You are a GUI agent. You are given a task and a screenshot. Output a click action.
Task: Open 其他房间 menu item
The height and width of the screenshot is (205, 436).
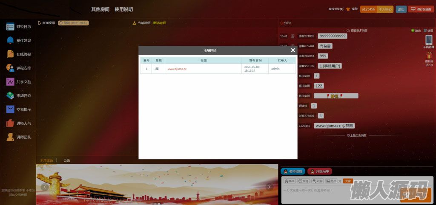pyautogui.click(x=100, y=9)
